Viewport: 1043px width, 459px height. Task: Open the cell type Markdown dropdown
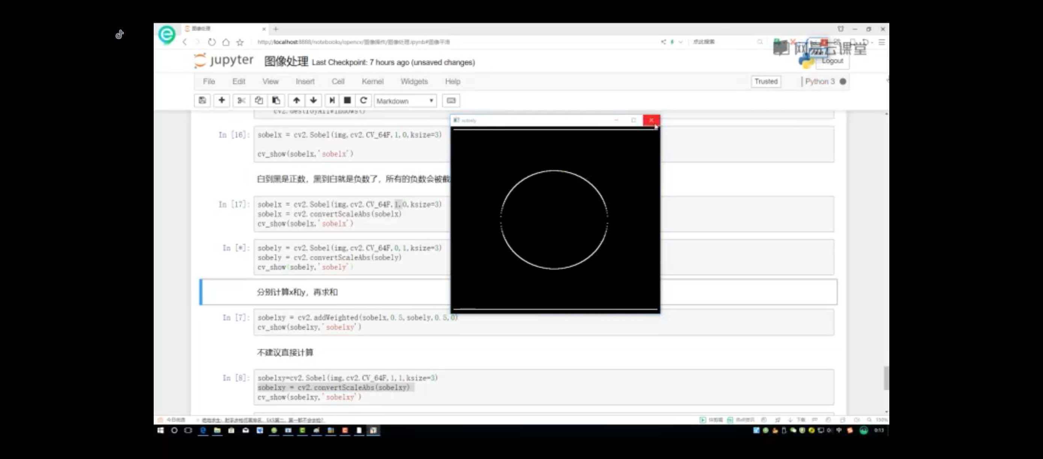point(405,100)
